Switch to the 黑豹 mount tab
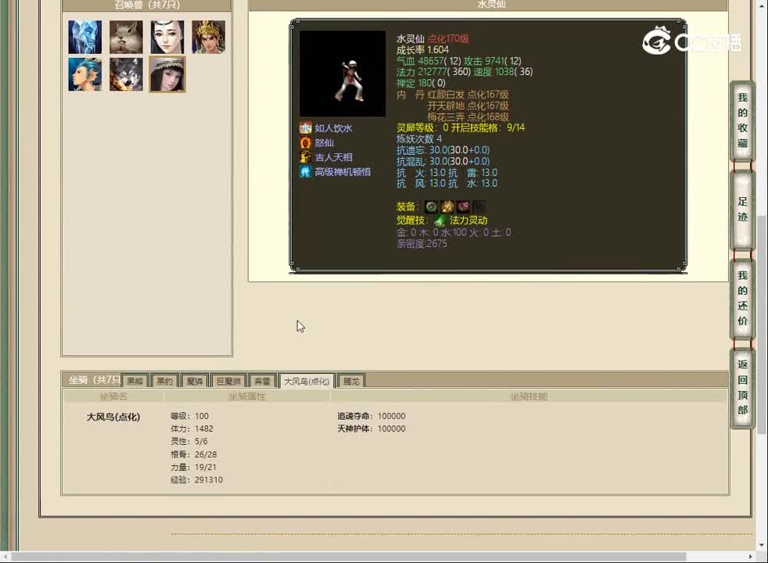Screen dimensions: 768x563 [x=164, y=381]
